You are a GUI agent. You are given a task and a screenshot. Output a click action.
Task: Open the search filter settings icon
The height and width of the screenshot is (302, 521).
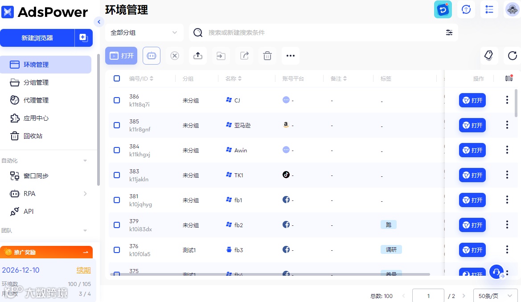coord(449,33)
